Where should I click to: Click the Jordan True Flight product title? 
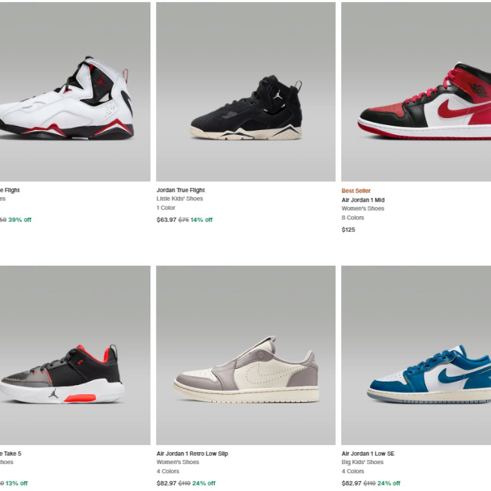coord(181,190)
